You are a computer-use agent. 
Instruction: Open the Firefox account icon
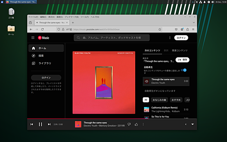point(182,29)
